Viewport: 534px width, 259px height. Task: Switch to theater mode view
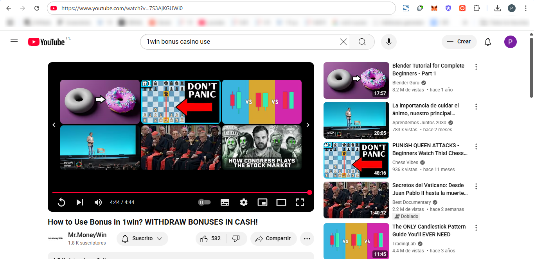click(x=281, y=202)
